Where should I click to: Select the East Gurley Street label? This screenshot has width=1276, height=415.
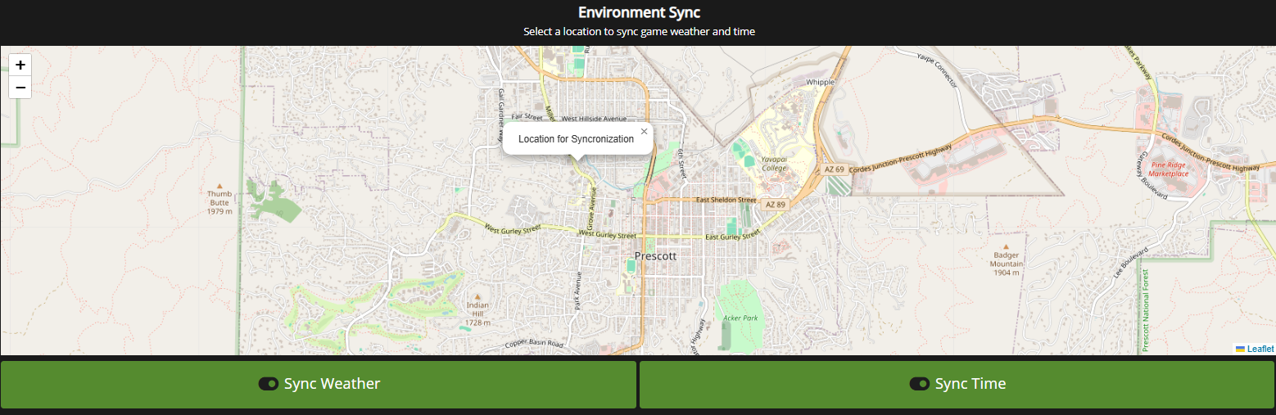coord(734,237)
